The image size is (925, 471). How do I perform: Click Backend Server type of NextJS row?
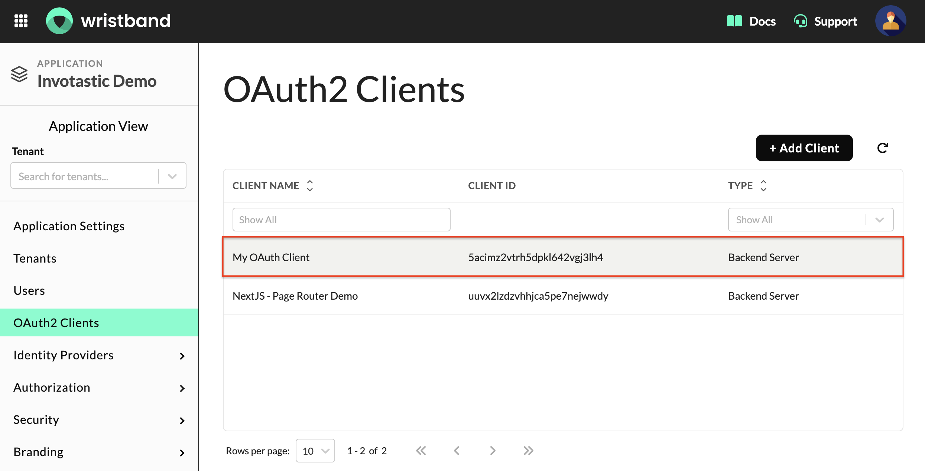[x=763, y=296]
